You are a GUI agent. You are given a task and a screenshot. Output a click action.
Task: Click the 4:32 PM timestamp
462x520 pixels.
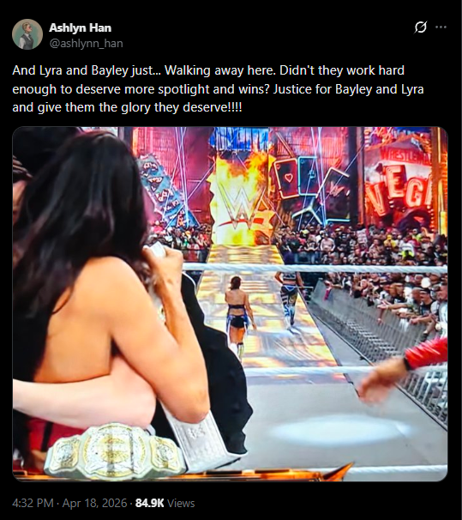coord(33,503)
